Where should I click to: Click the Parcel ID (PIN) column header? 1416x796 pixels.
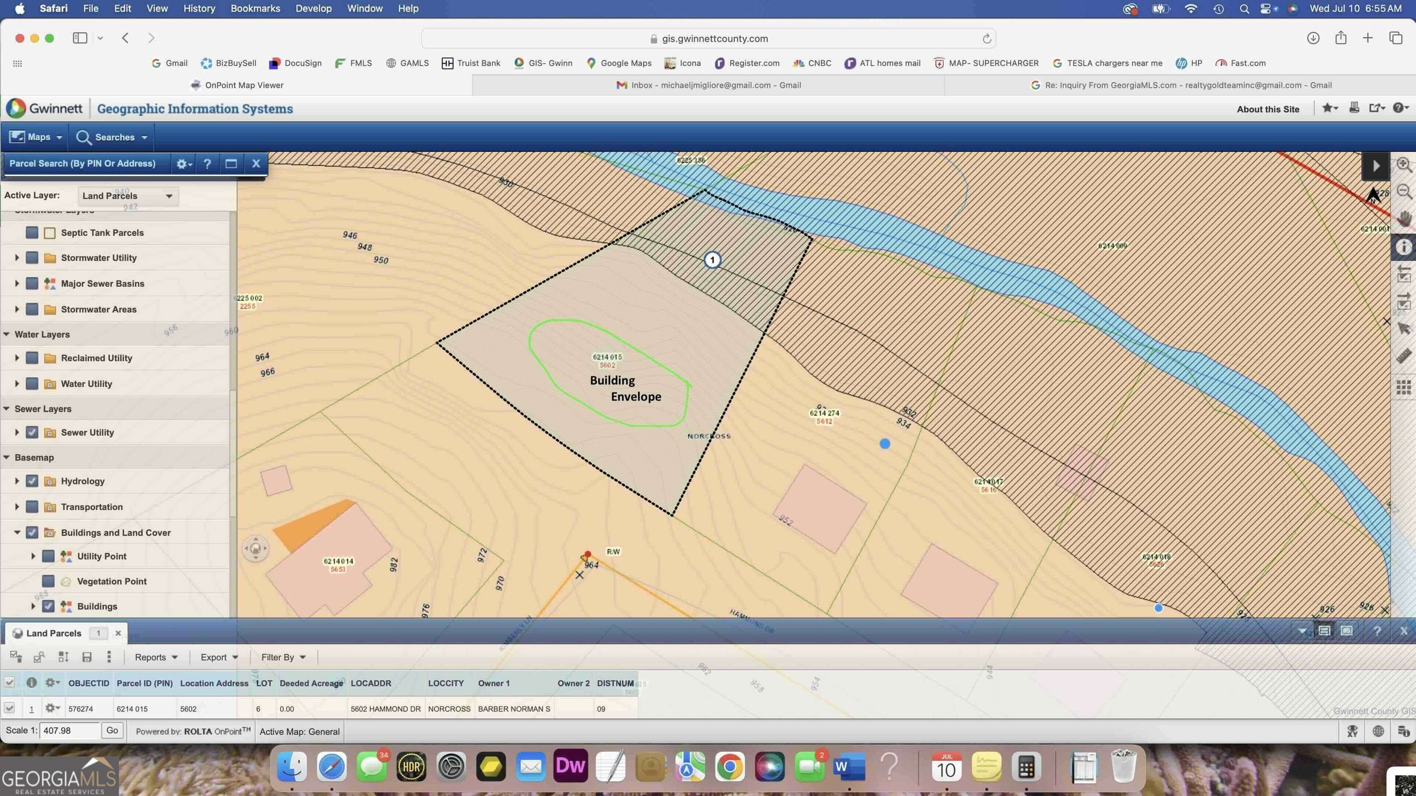145,684
